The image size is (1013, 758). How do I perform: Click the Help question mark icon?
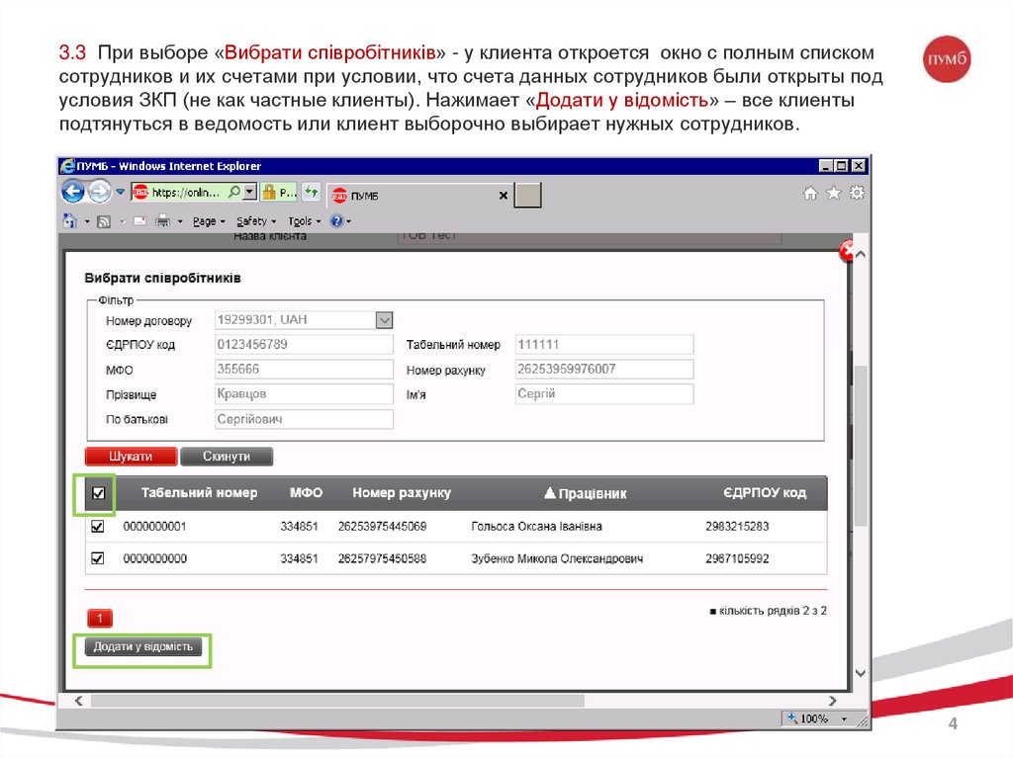click(x=336, y=221)
